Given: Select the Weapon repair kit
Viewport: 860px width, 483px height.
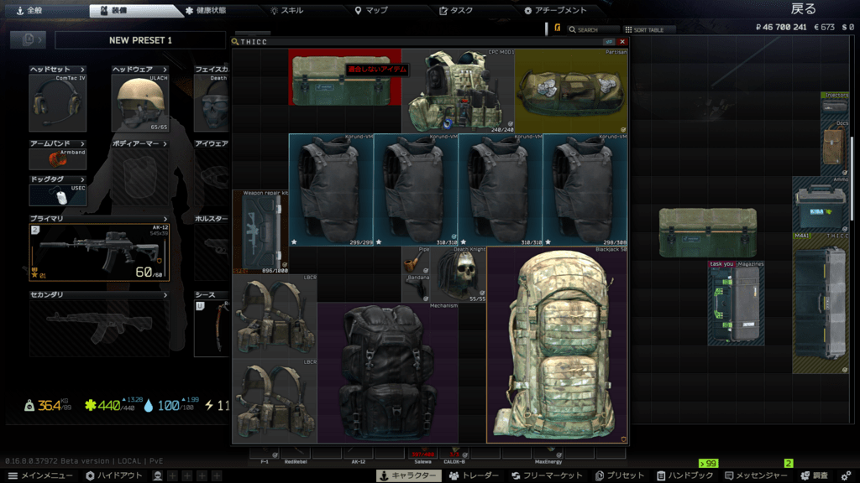Looking at the screenshot, I should click(260, 231).
